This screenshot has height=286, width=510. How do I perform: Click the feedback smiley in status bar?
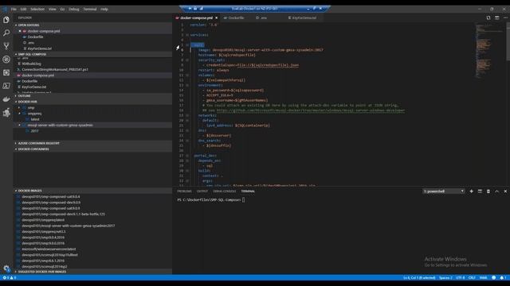[494, 277]
